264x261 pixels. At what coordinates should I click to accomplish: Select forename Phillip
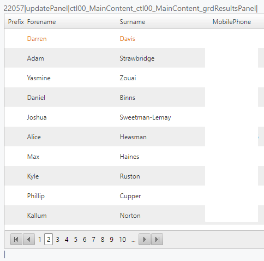coord(36,196)
